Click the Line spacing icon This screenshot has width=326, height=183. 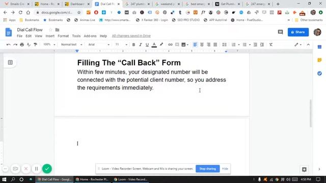[224, 45]
